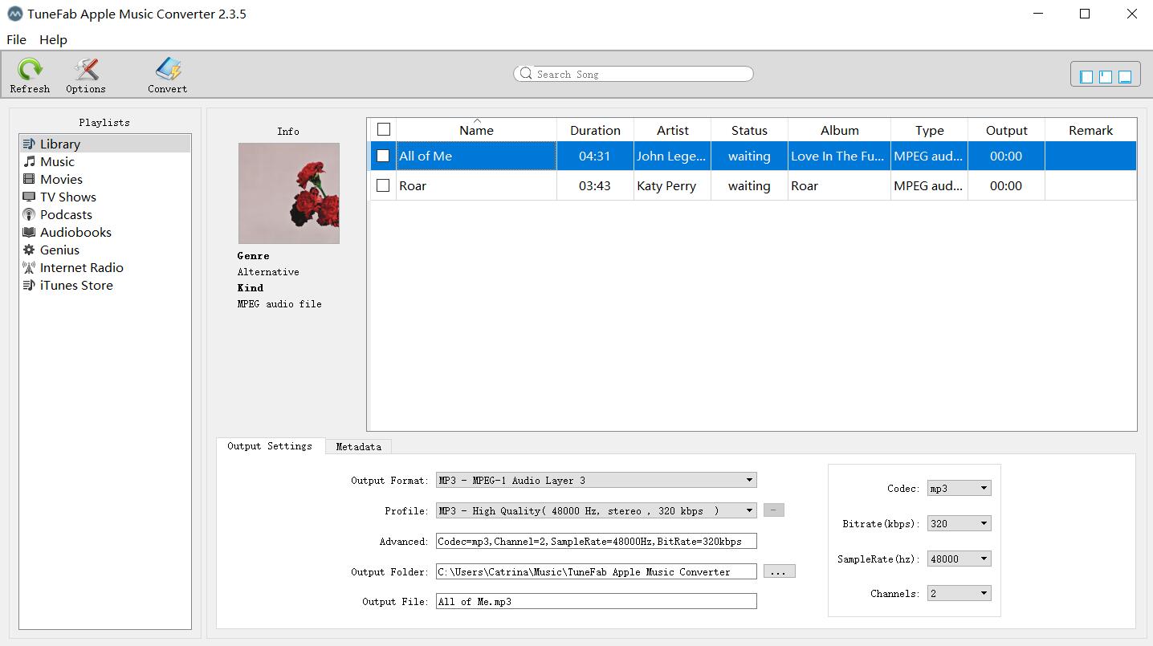Select the iTunes Store playlist entry
This screenshot has height=646, width=1153.
105,285
